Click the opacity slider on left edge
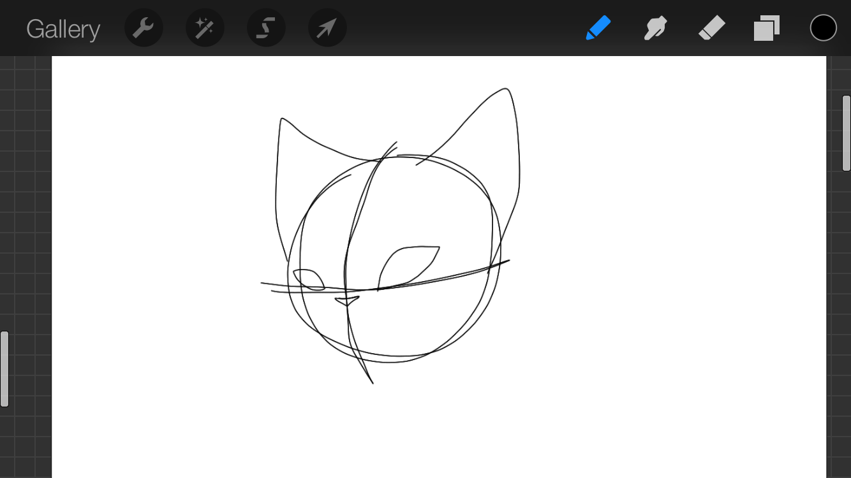 coord(4,369)
